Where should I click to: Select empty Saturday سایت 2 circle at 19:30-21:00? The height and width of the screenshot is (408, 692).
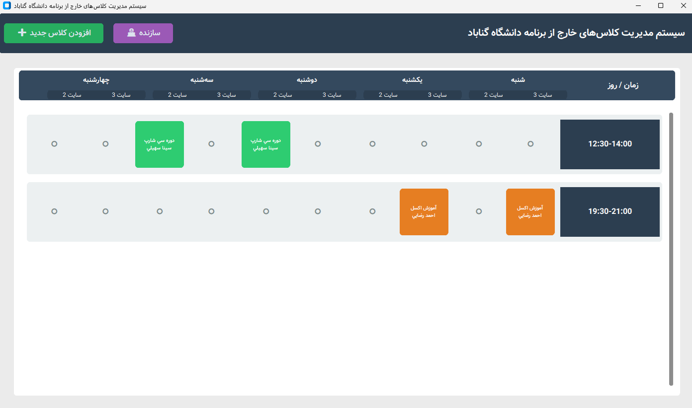pyautogui.click(x=479, y=211)
